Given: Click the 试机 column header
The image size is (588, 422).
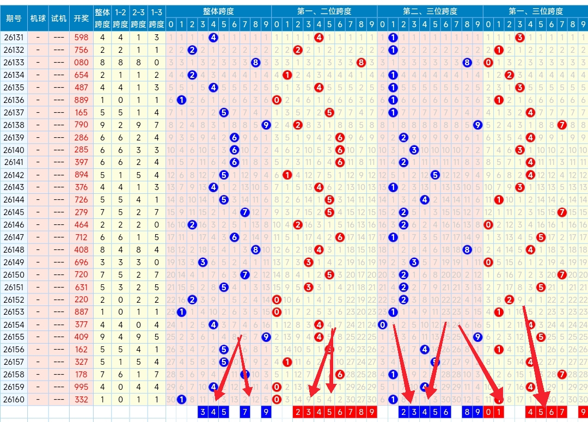Looking at the screenshot, I should [x=59, y=19].
